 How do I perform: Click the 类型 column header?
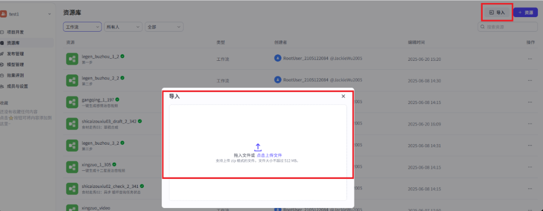[x=221, y=42]
